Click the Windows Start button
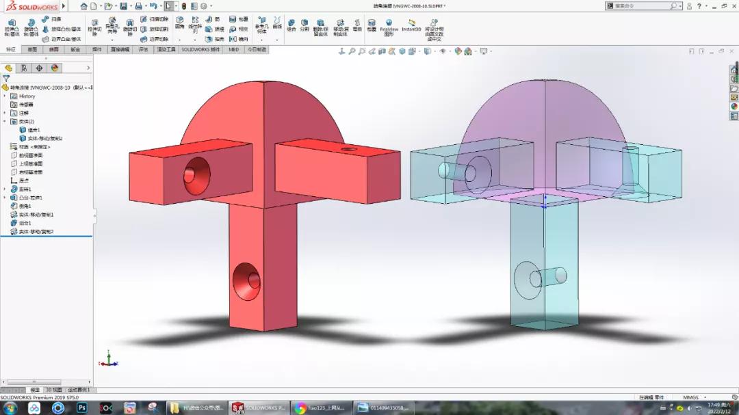The height and width of the screenshot is (415, 739). click(x=10, y=407)
